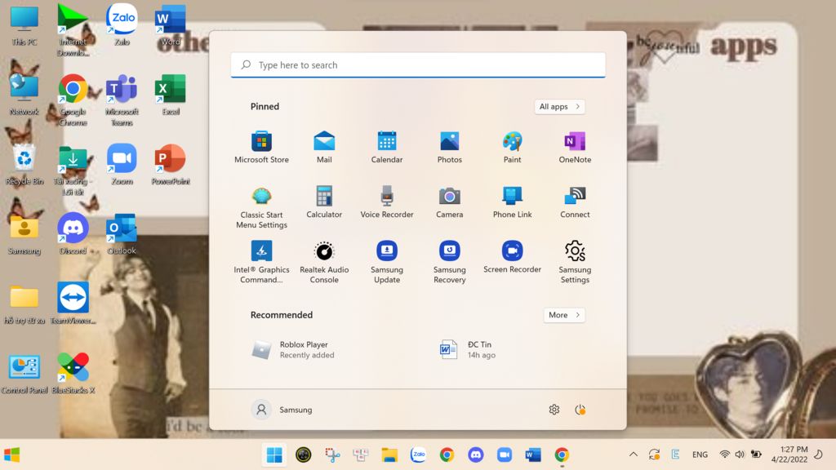The width and height of the screenshot is (836, 470).
Task: Select the Outlook desktop shortcut
Action: (x=122, y=234)
